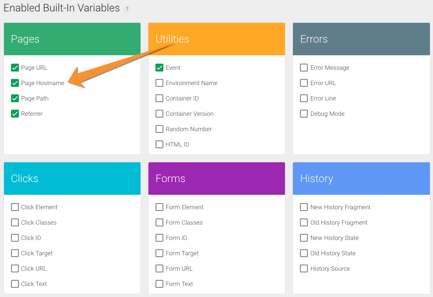Click the help question mark icon
This screenshot has width=433, height=297.
point(127,9)
